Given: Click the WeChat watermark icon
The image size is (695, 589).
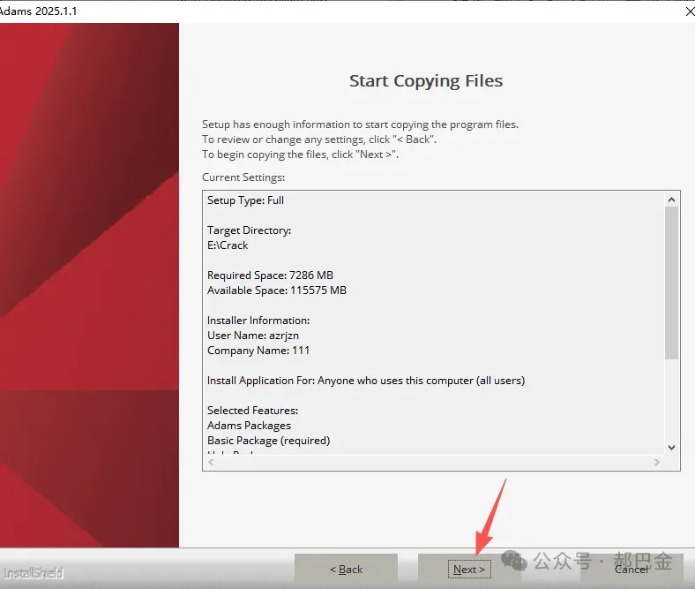Looking at the screenshot, I should coord(514,561).
